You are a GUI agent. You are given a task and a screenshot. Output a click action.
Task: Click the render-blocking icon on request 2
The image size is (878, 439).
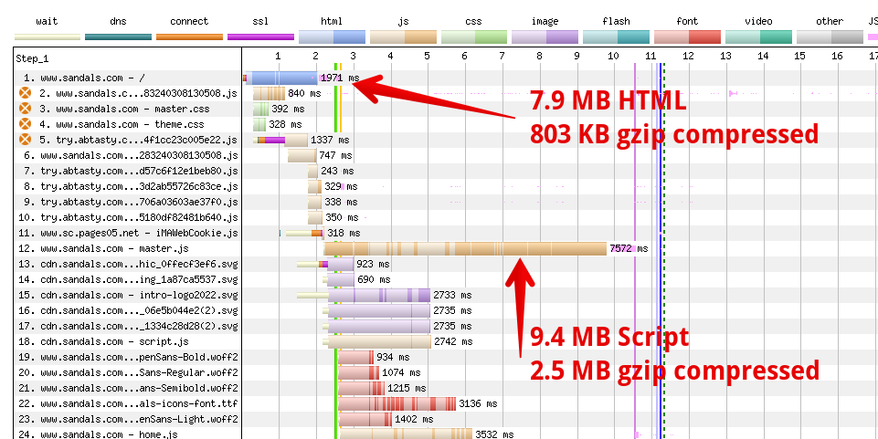[x=25, y=93]
